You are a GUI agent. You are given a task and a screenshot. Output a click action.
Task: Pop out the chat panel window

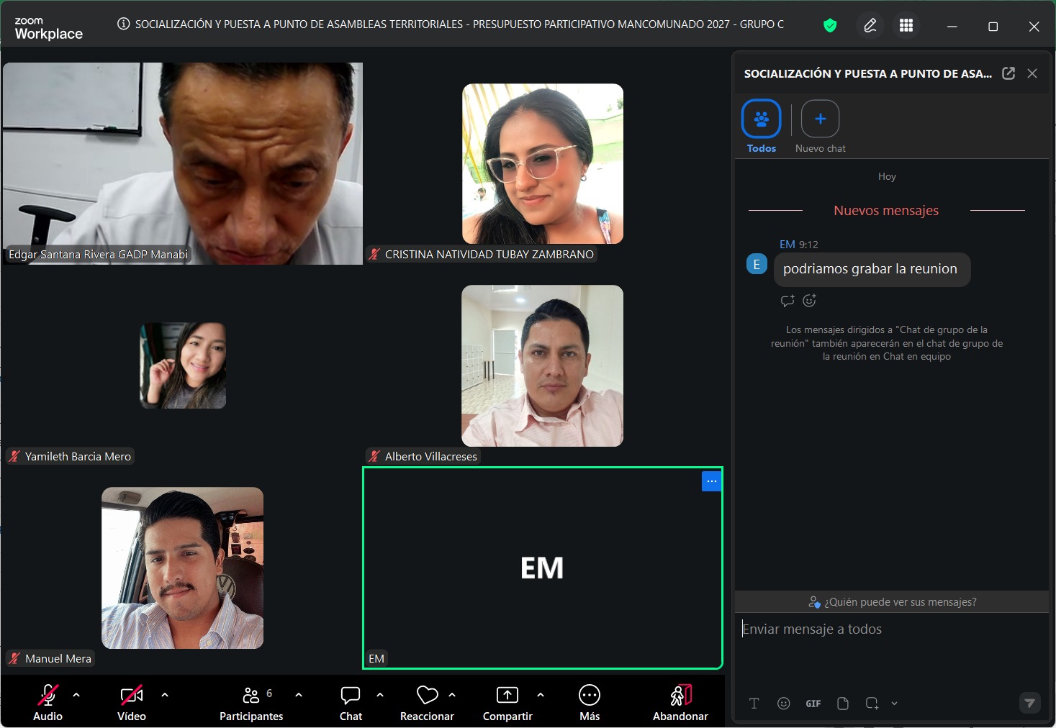click(x=1008, y=73)
